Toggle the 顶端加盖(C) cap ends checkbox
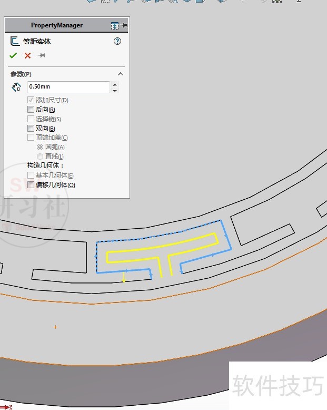 31,137
